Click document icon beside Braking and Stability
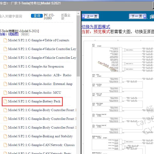The image size is (154, 154). tap(5, 136)
